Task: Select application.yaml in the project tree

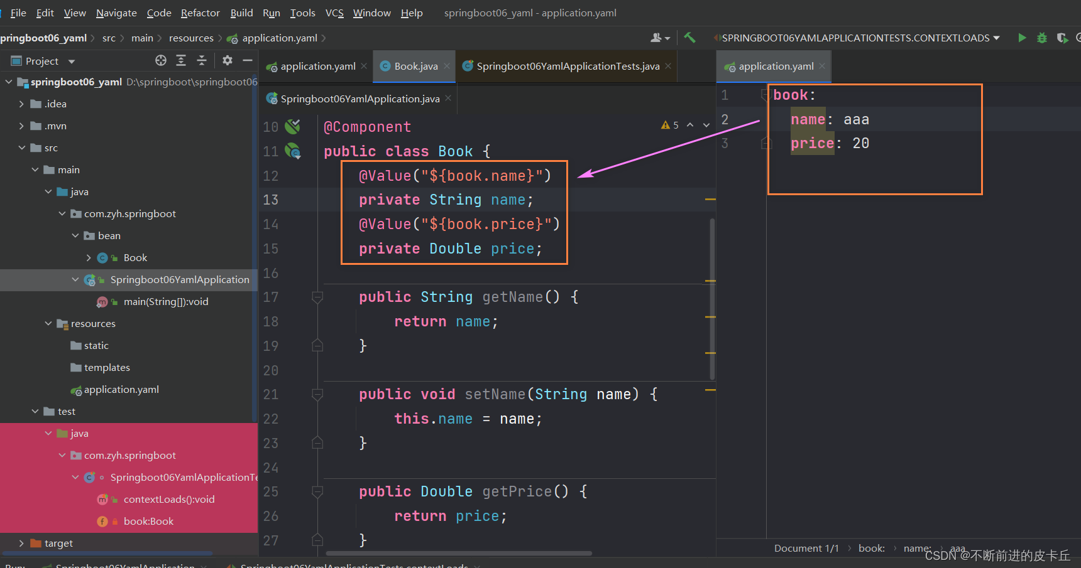Action: pyautogui.click(x=121, y=390)
